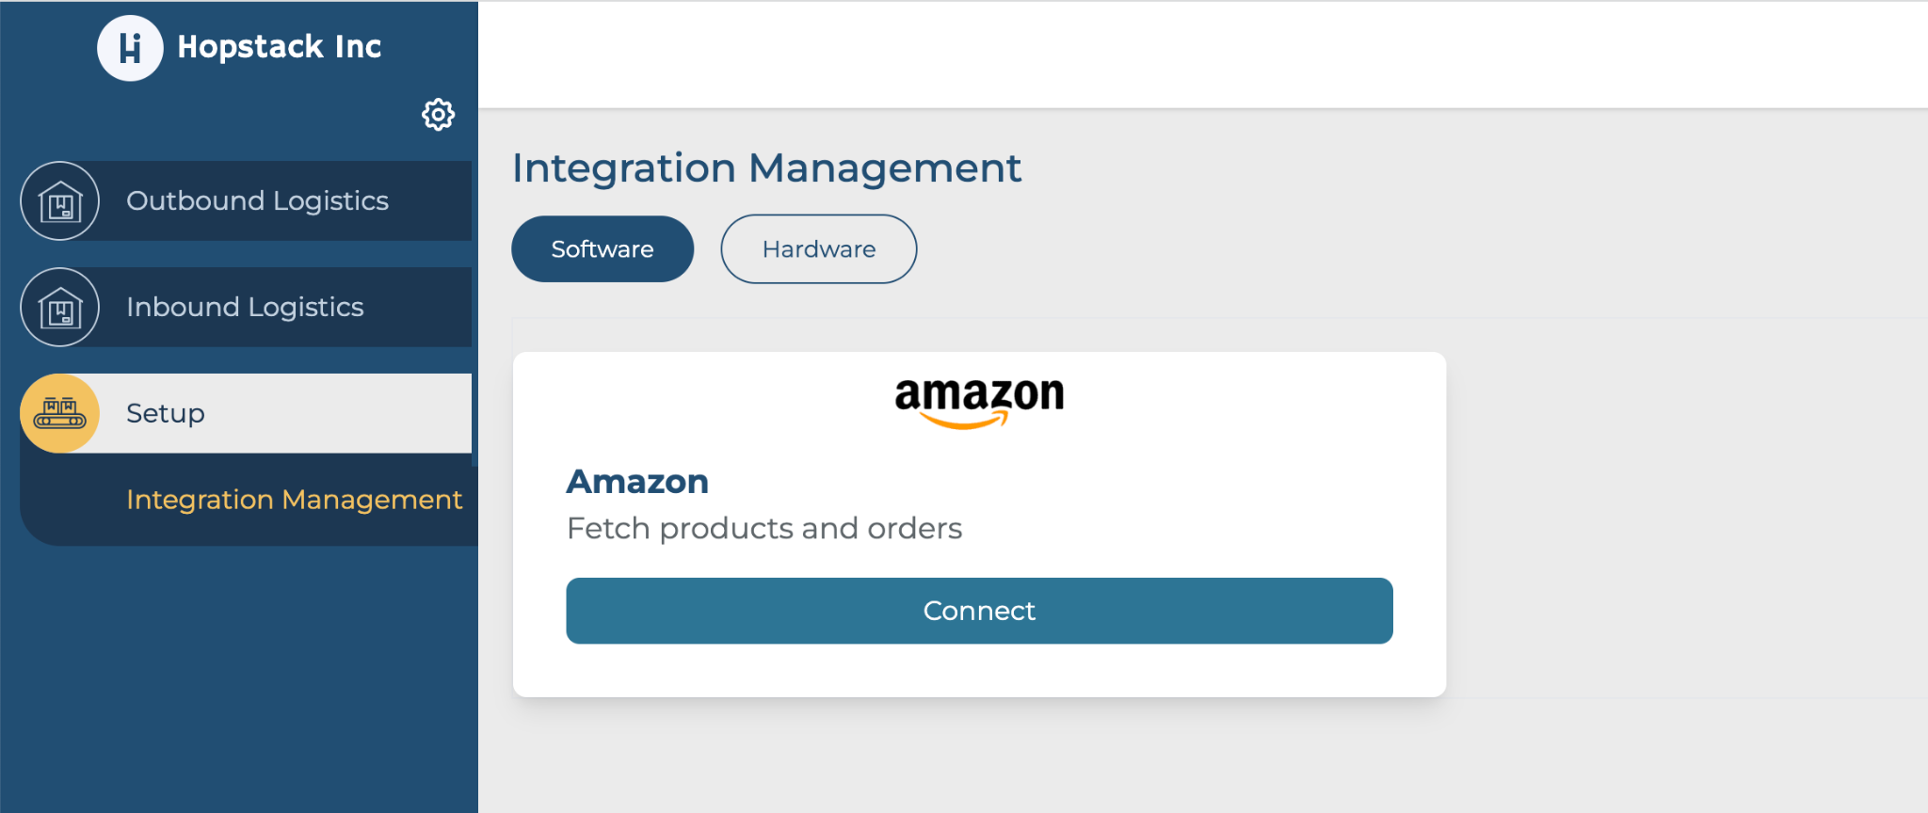Click the Hopstack round logo icon
1928x813 pixels.
(130, 48)
